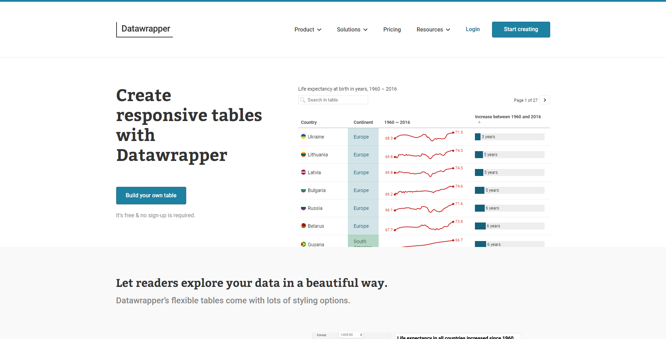Click the 66.1 start value for Russia
The width and height of the screenshot is (666, 339).
[x=389, y=210]
